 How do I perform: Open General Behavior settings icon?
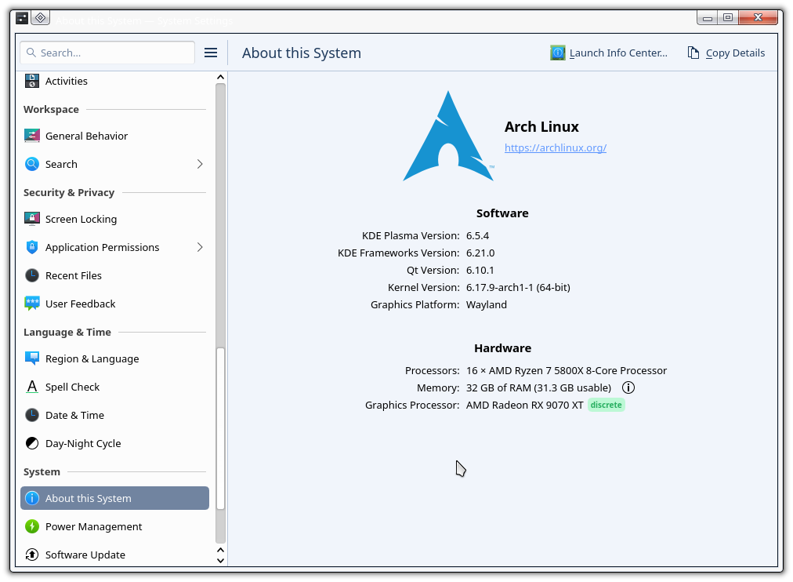coord(32,136)
